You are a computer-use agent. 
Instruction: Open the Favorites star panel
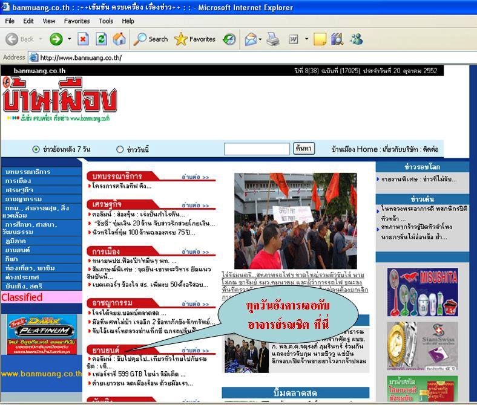click(195, 39)
